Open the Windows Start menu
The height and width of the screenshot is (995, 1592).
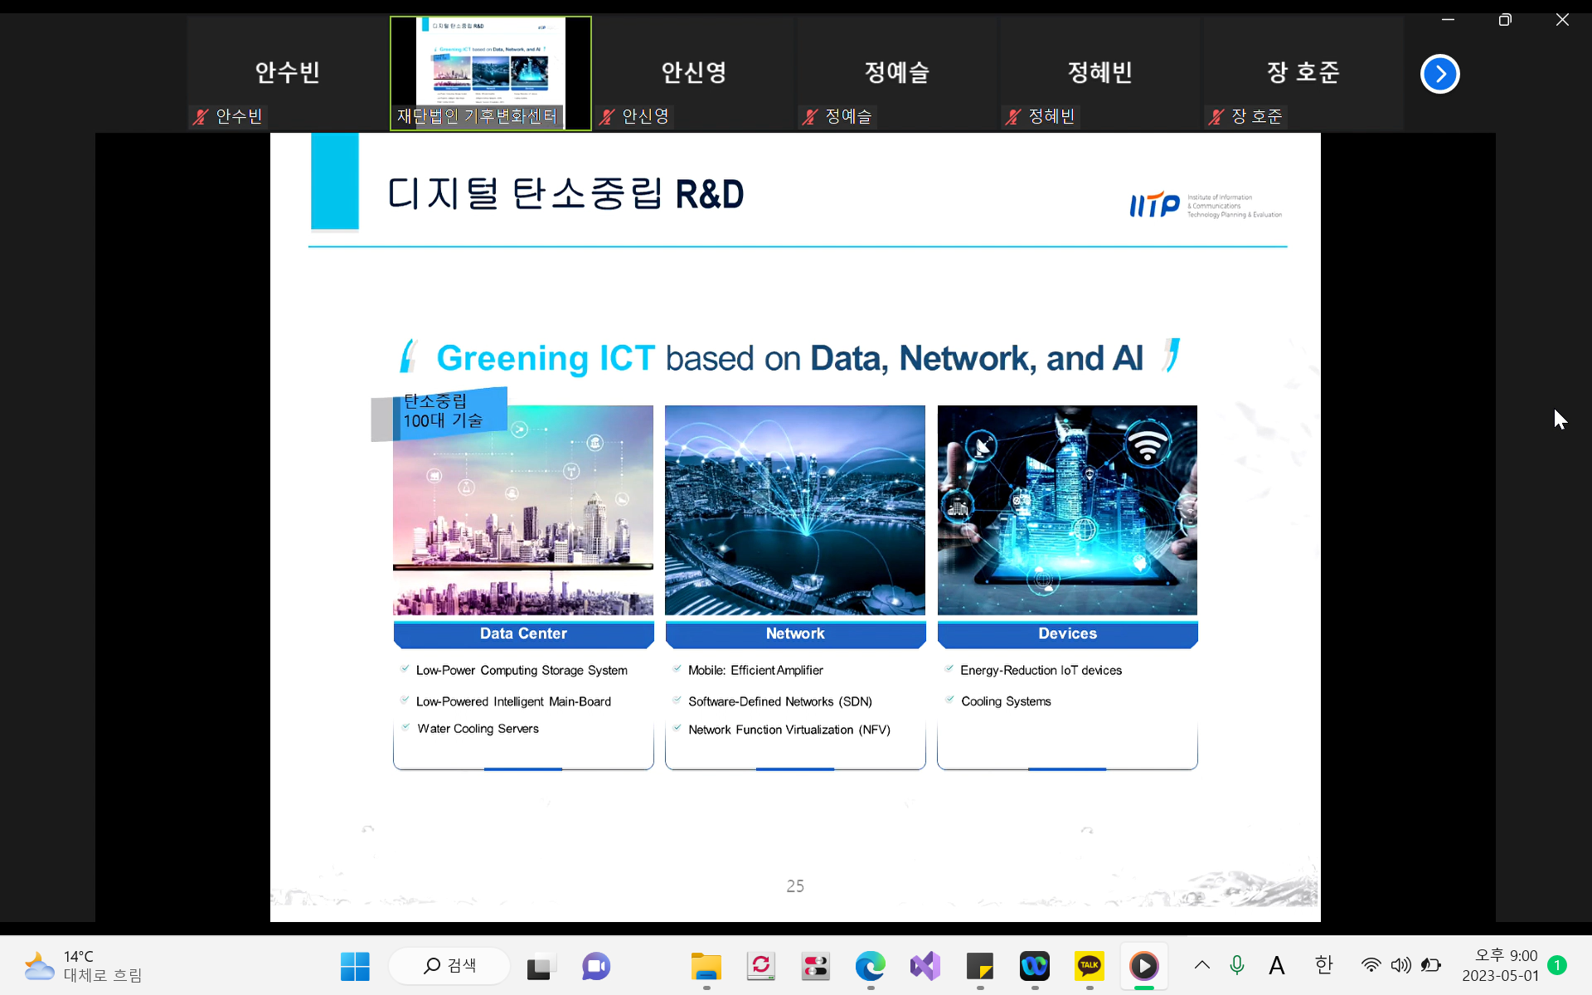pyautogui.click(x=355, y=966)
